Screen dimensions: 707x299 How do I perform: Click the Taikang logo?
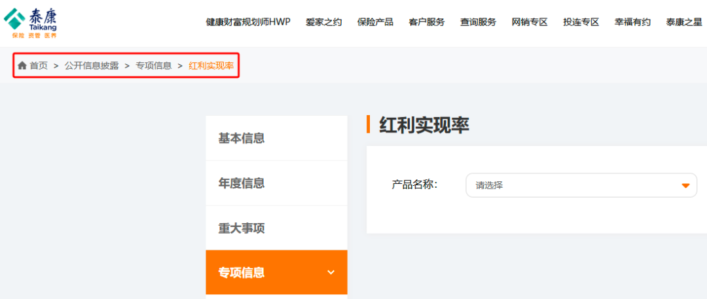tap(30, 23)
